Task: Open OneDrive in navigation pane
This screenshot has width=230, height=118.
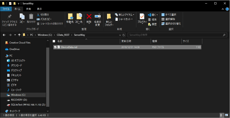Action: coord(14,49)
